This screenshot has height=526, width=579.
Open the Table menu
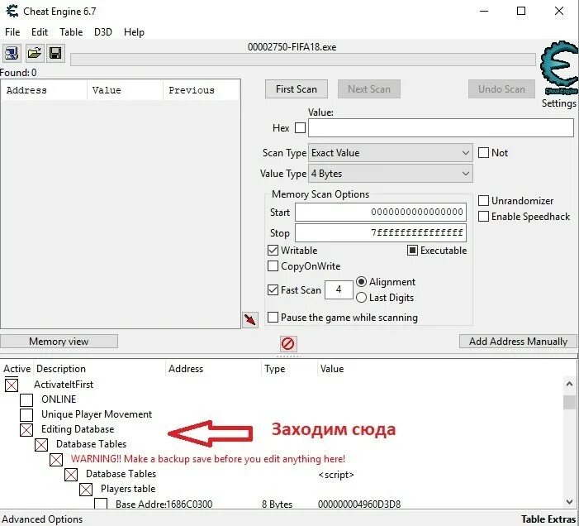[x=71, y=32]
